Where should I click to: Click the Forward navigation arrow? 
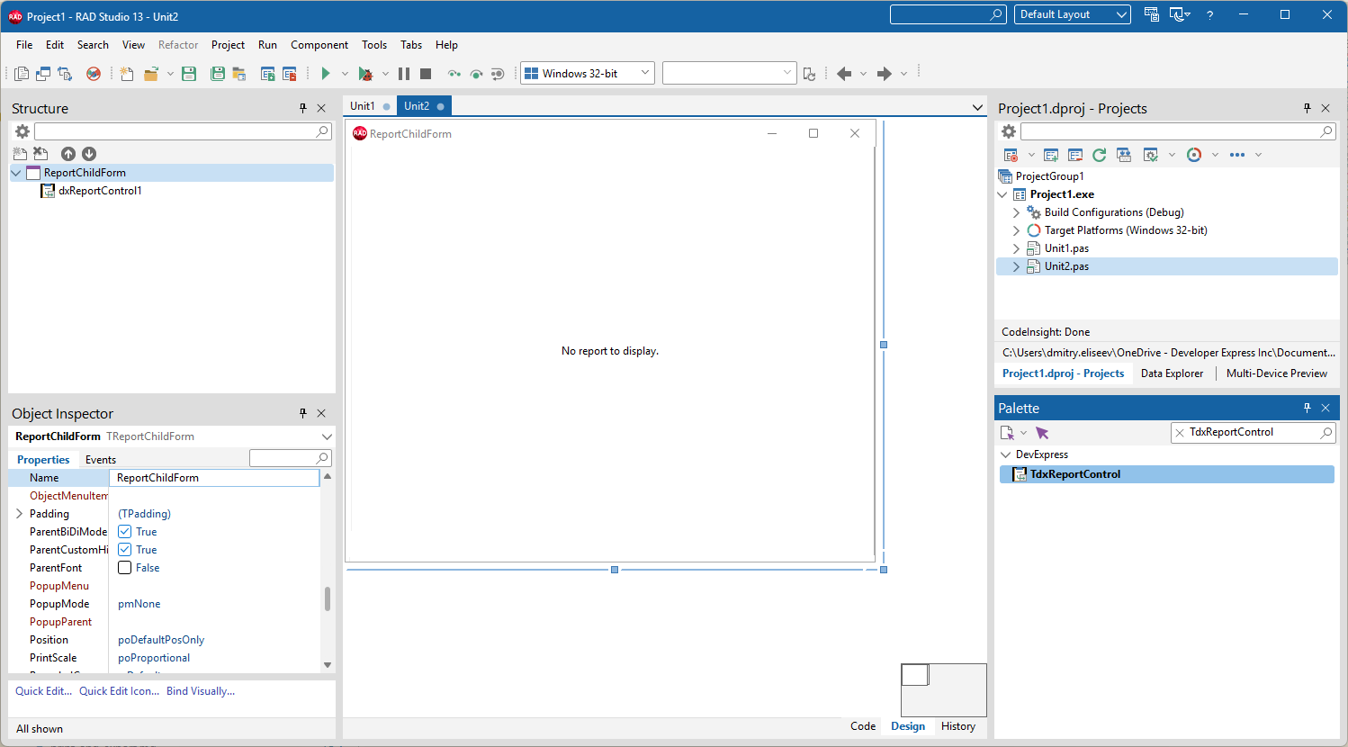point(885,74)
